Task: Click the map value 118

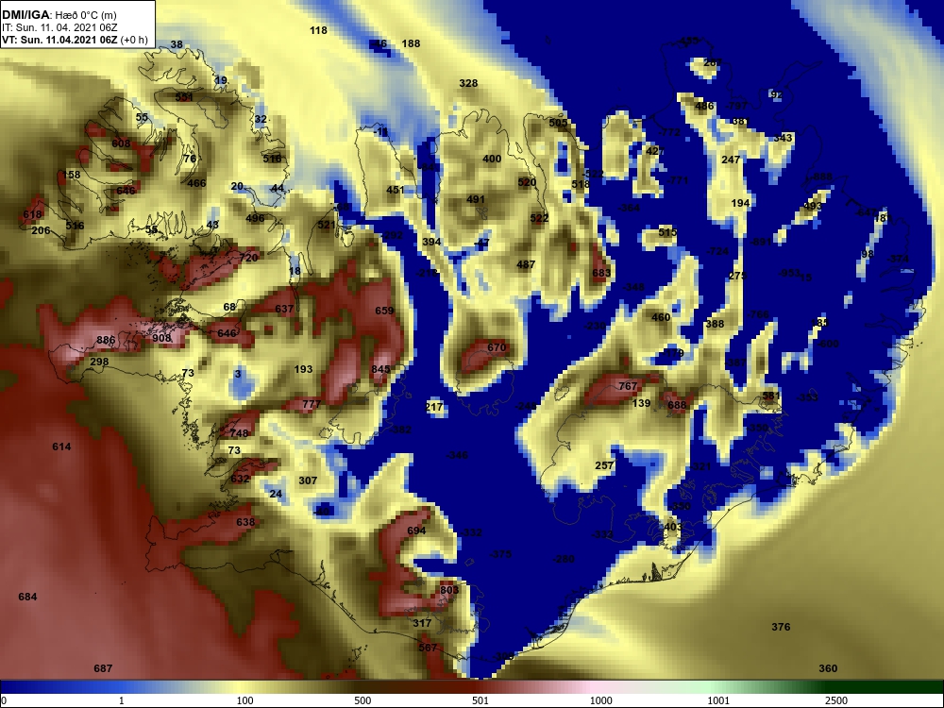Action: [318, 30]
